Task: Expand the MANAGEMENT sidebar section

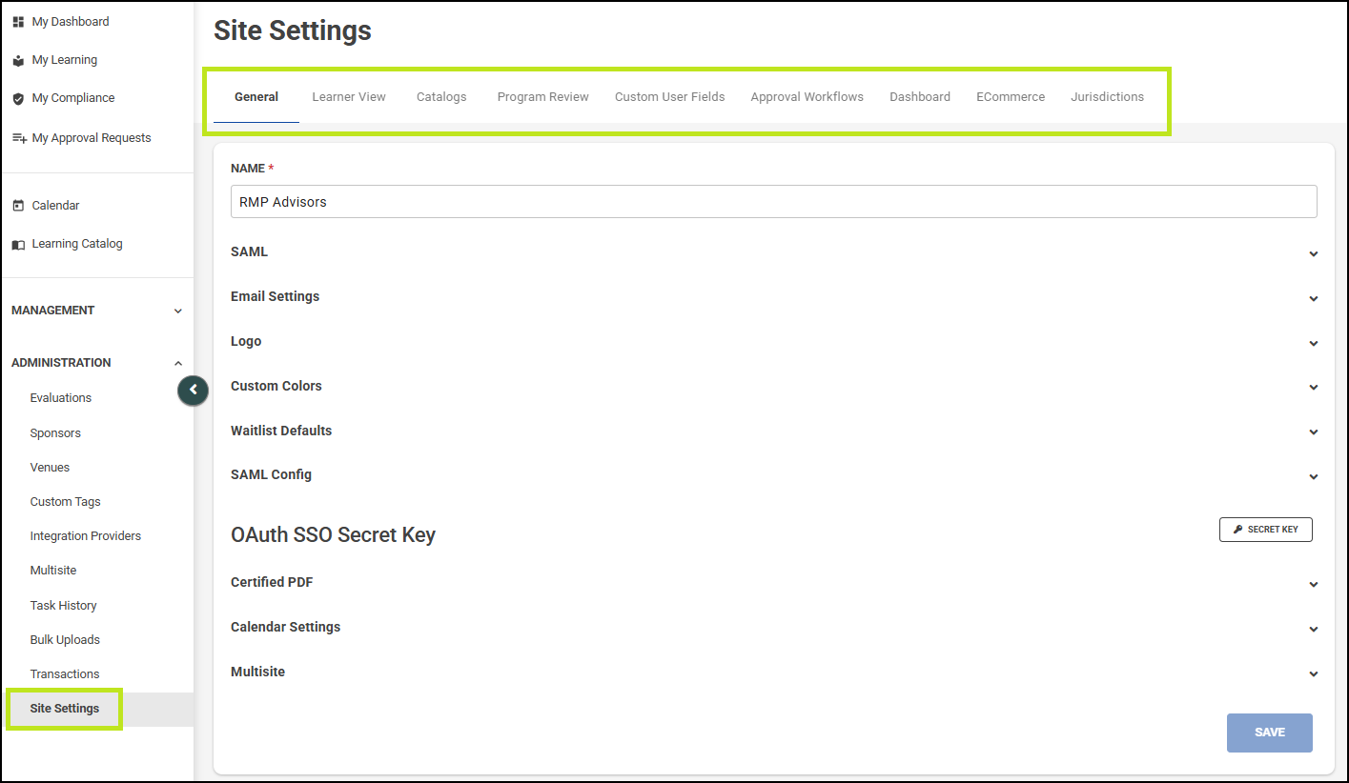Action: 96,311
